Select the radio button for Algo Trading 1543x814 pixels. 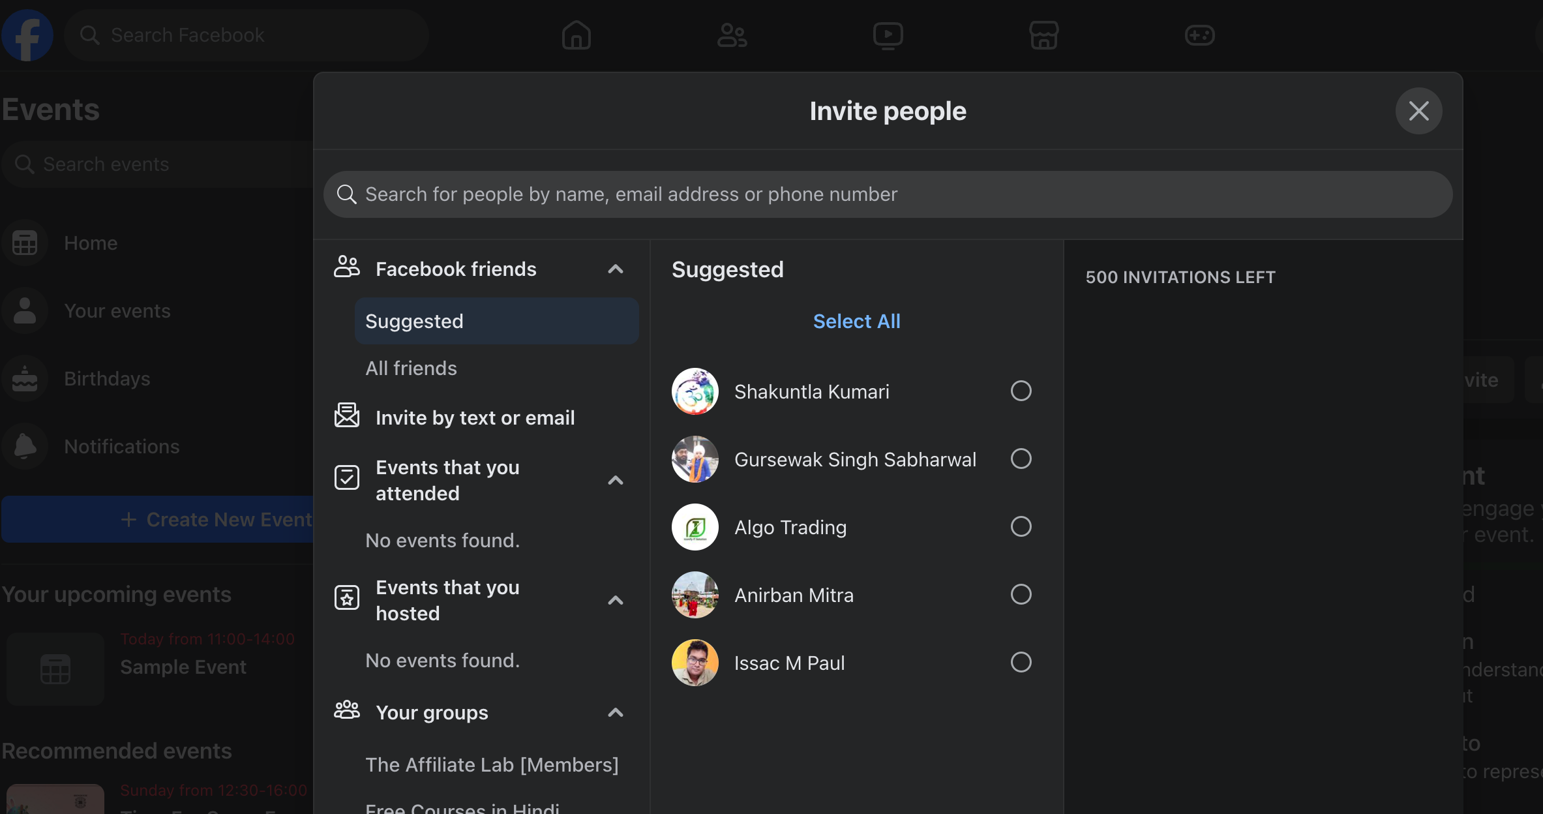[x=1021, y=527]
